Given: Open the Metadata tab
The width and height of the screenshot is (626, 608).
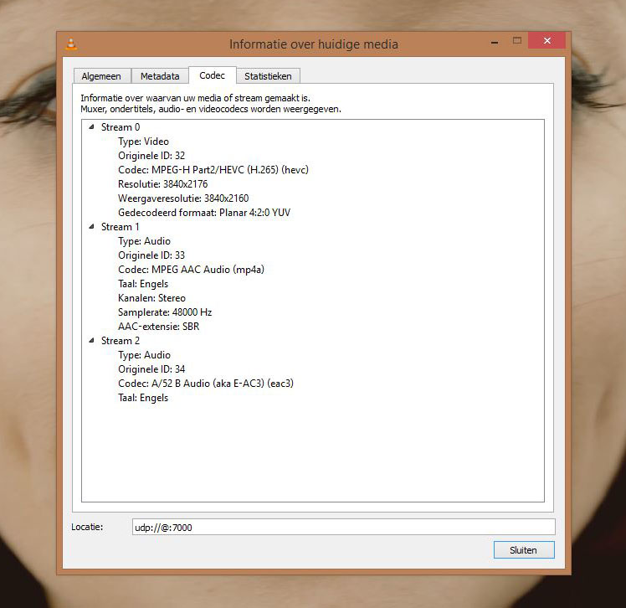Looking at the screenshot, I should 160,76.
